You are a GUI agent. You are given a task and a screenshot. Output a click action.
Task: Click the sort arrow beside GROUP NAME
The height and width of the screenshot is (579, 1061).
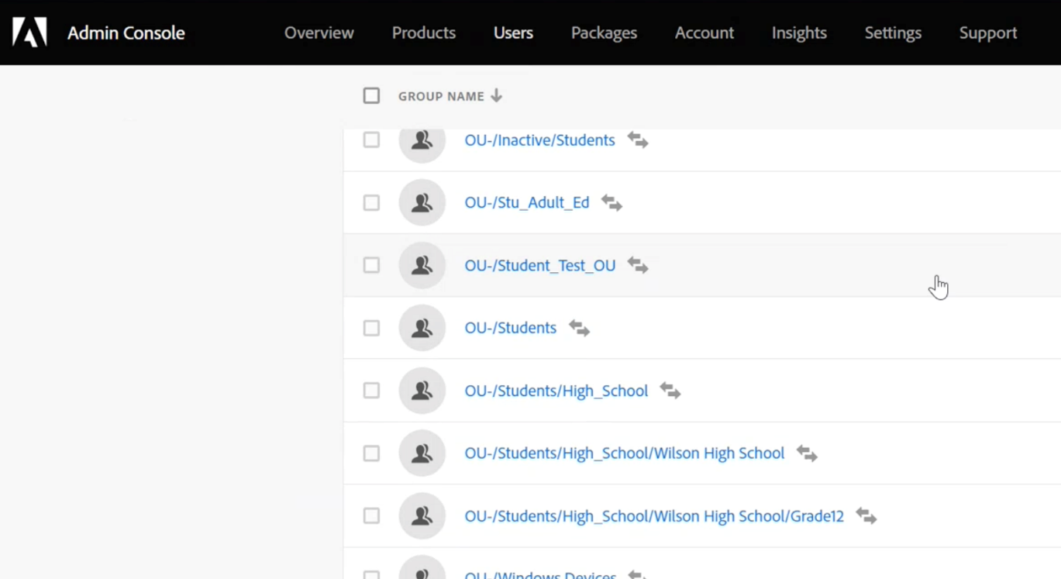click(x=497, y=96)
